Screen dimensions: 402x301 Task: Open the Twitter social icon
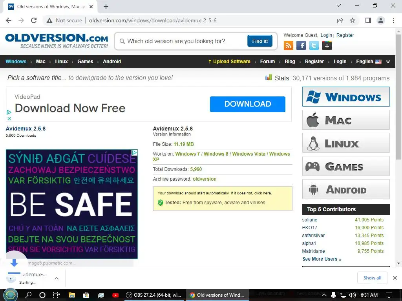tap(314, 45)
